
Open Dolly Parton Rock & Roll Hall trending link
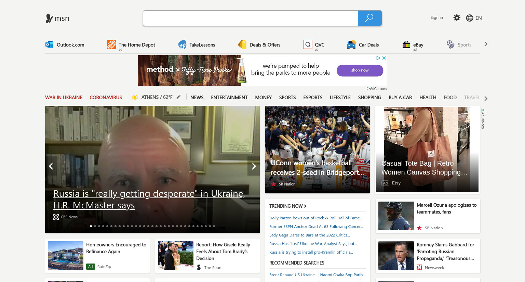316,218
